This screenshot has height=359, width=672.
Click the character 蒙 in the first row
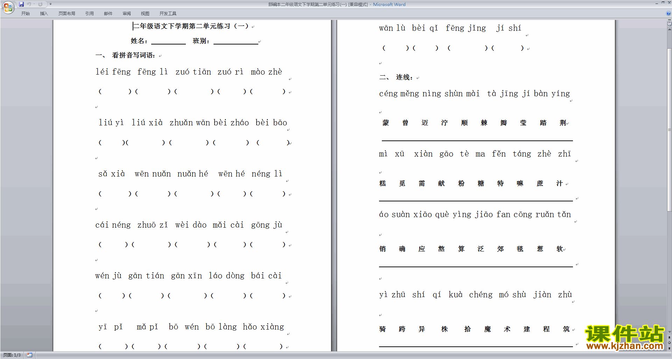[x=386, y=123]
